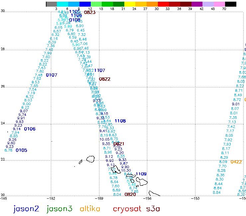Select the cyan swatch in the color scale
The image size is (246, 216).
tap(62, 4)
